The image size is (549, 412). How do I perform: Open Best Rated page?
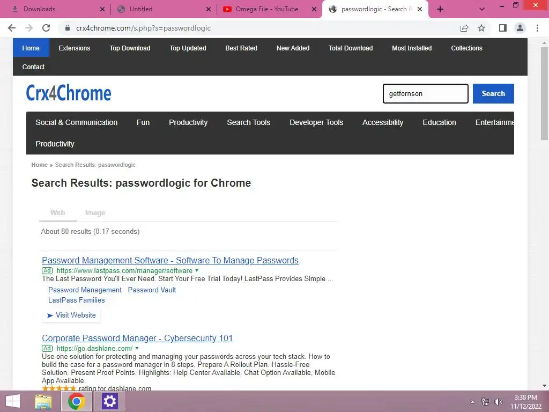click(241, 48)
